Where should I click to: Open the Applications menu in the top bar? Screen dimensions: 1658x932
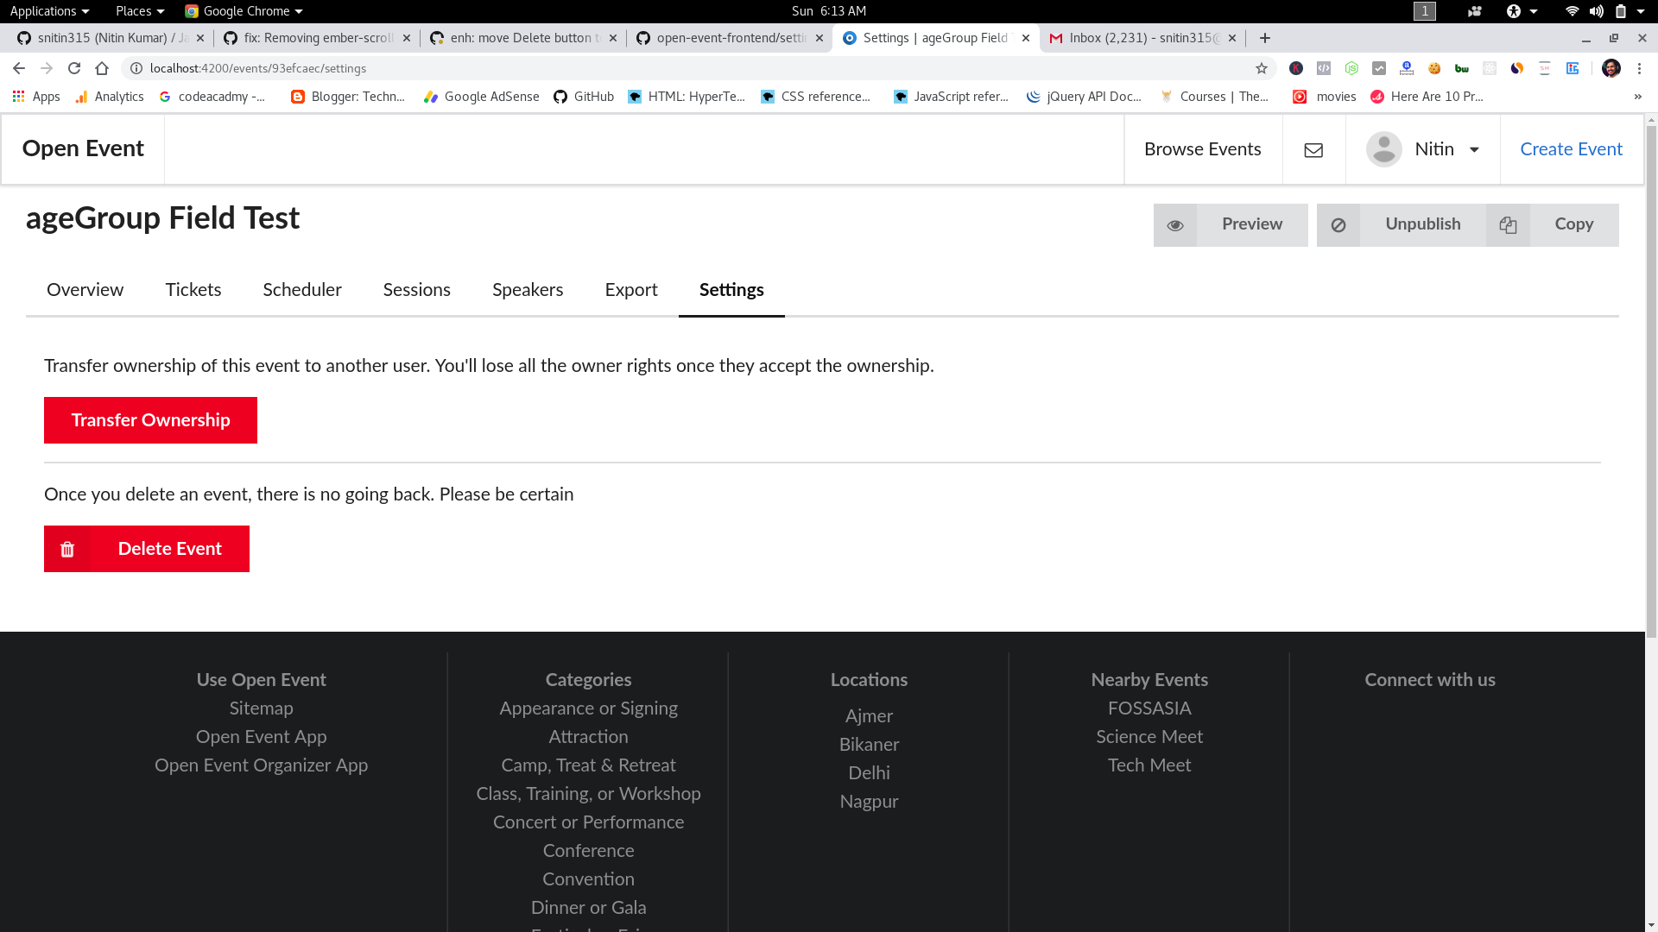tap(49, 11)
